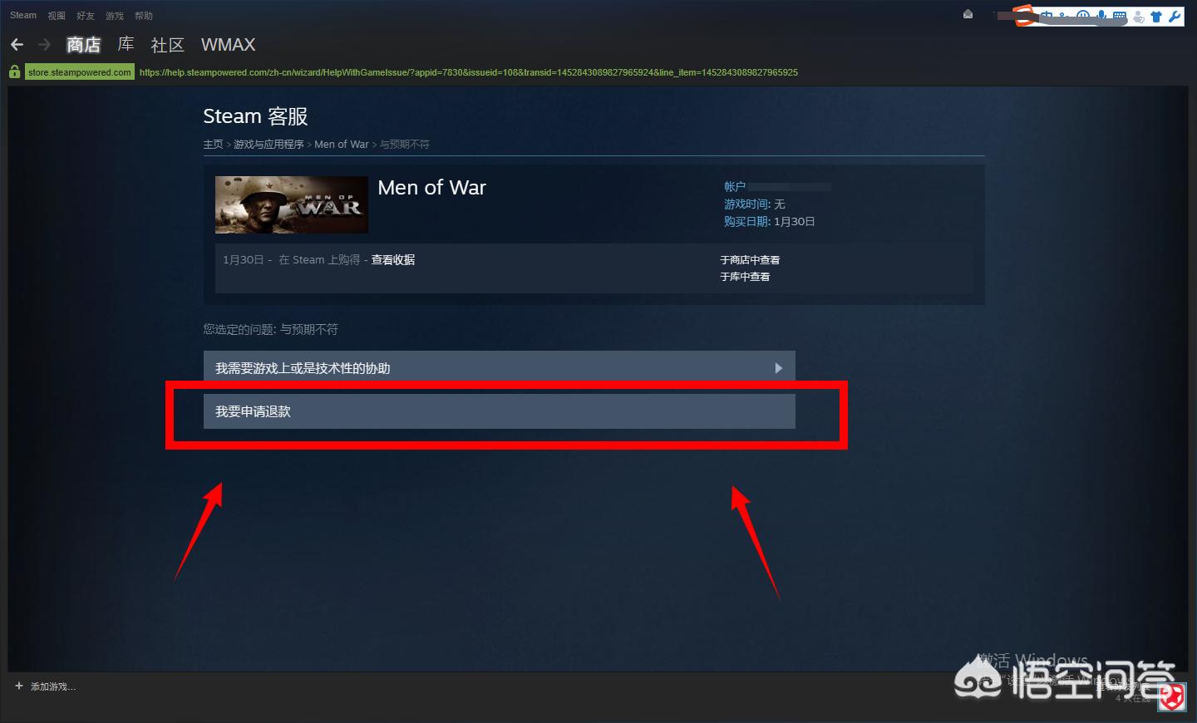Image resolution: width=1197 pixels, height=723 pixels.
Task: Switch to the 库 library tab
Action: [x=126, y=44]
